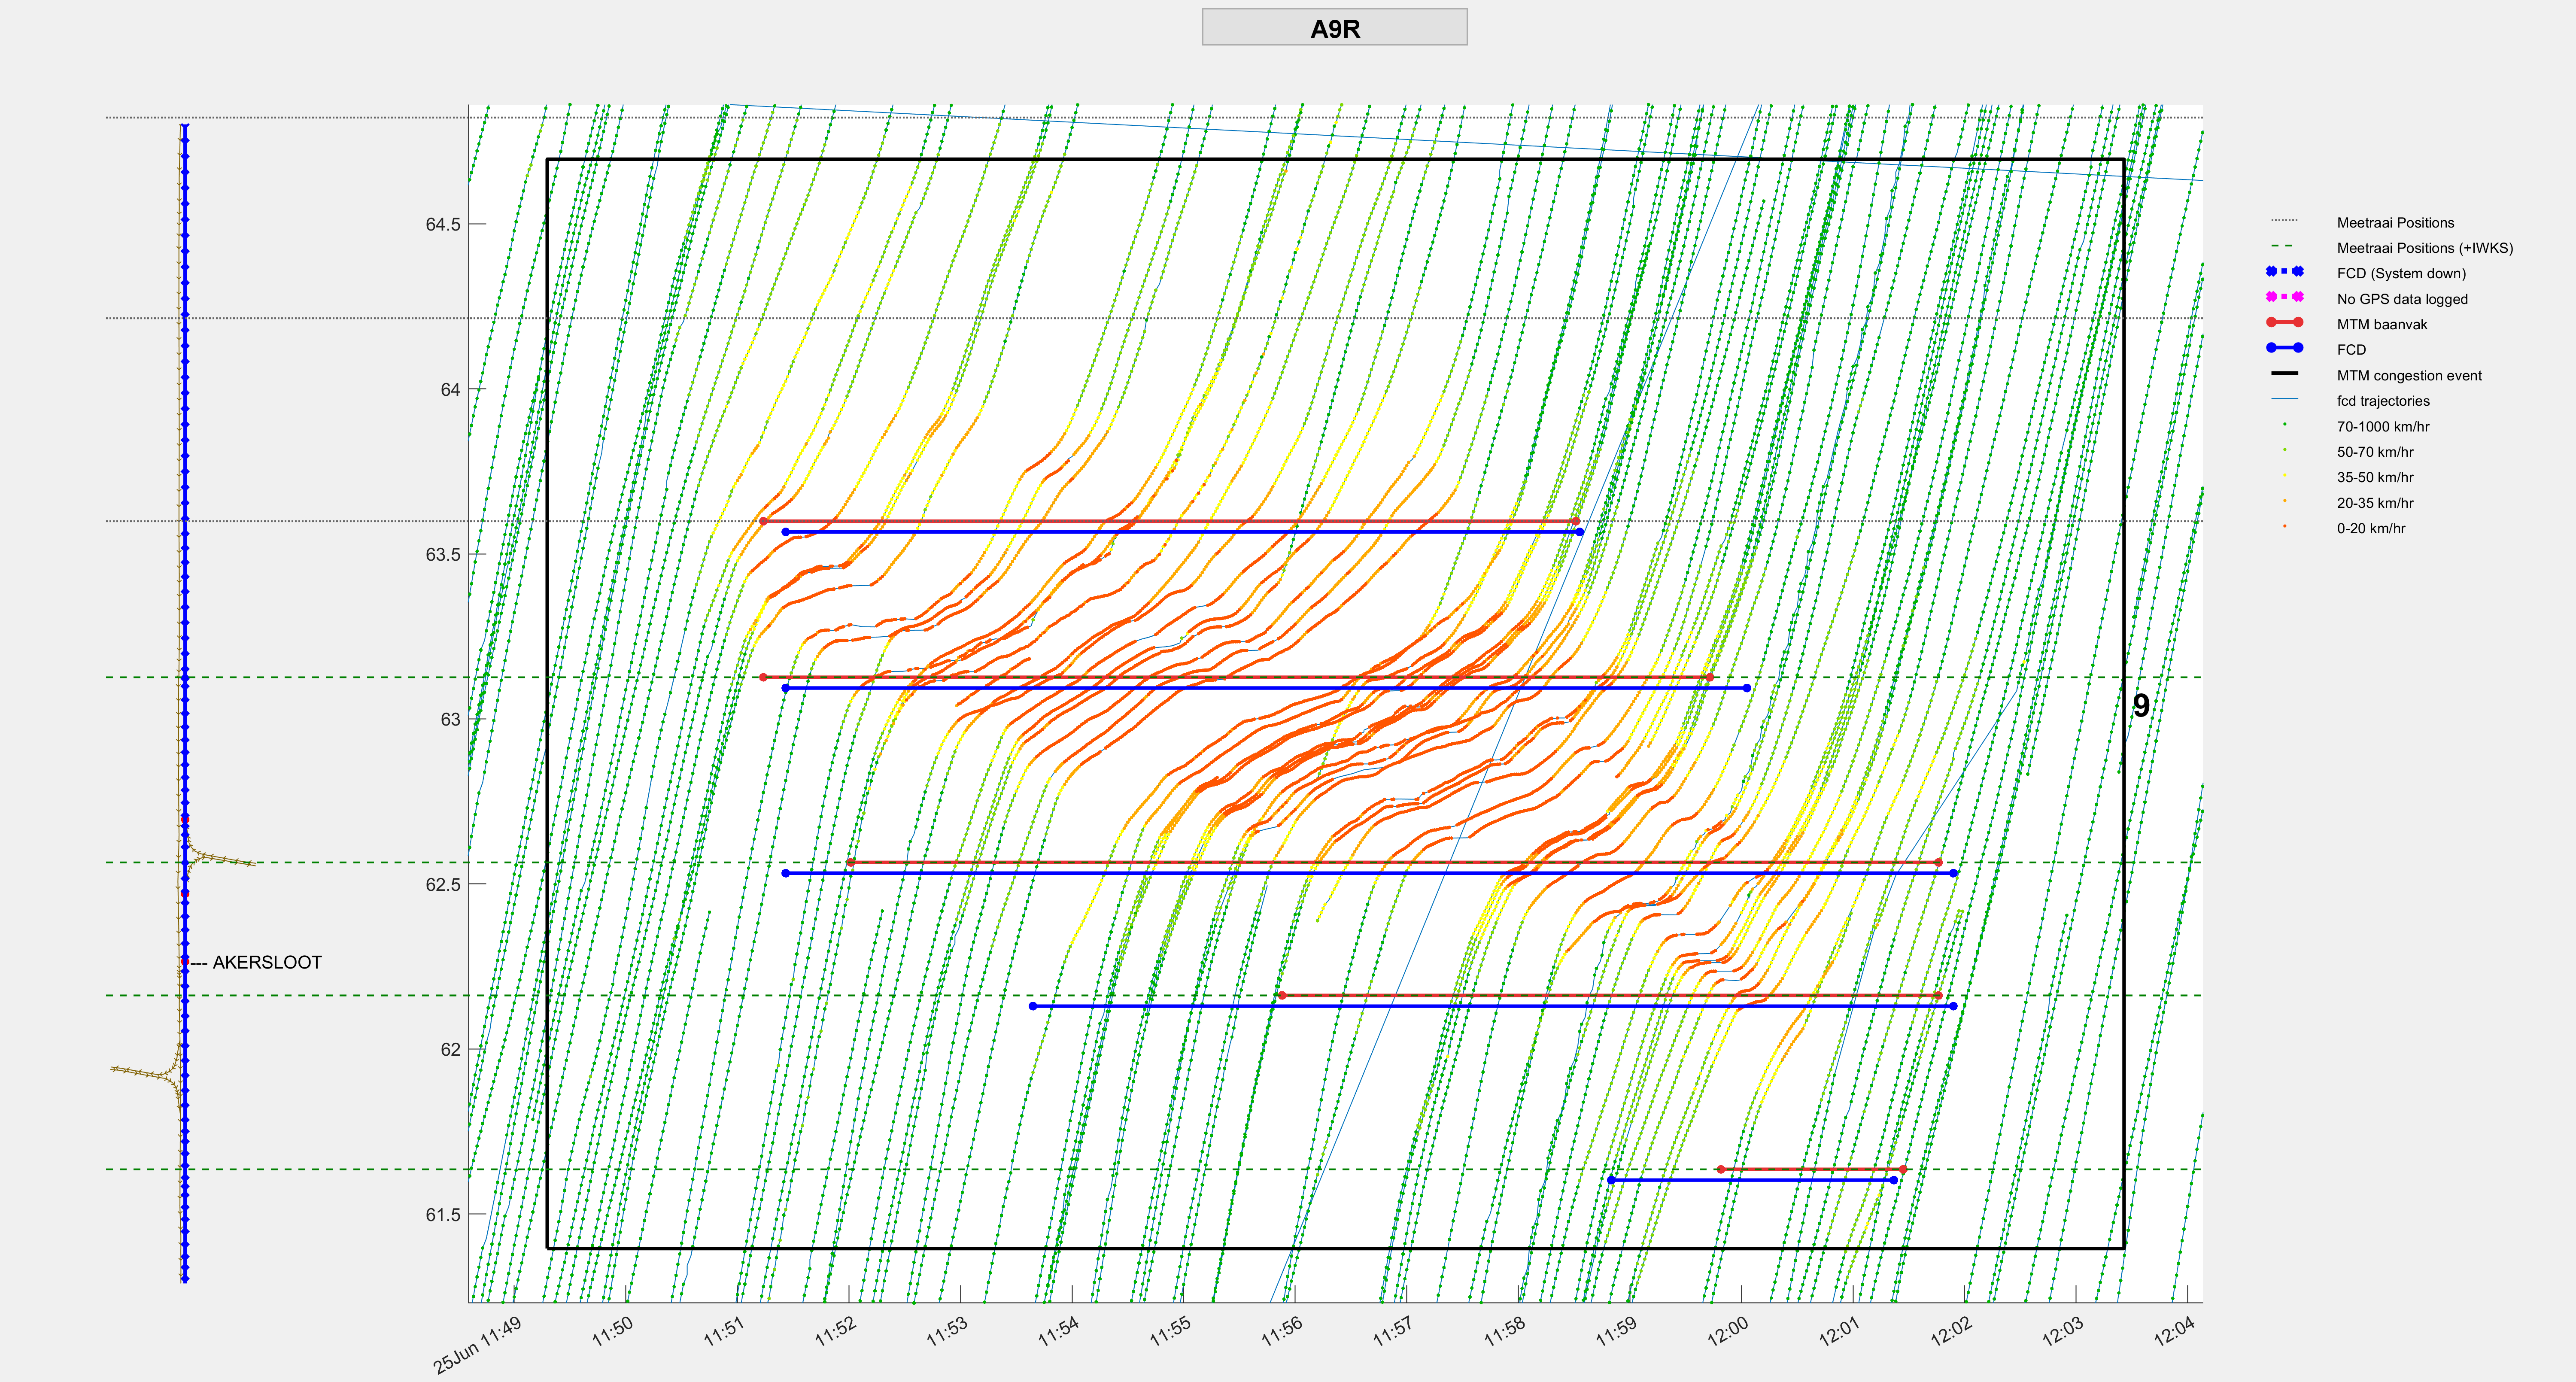Click the 11:57 time axis label

coord(1394,1331)
